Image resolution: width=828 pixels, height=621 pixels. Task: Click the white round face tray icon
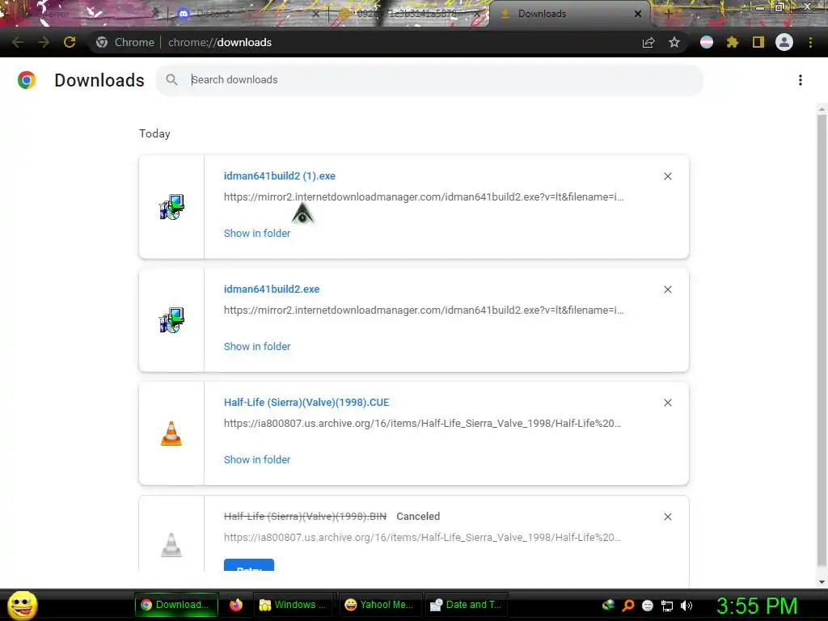(x=648, y=606)
